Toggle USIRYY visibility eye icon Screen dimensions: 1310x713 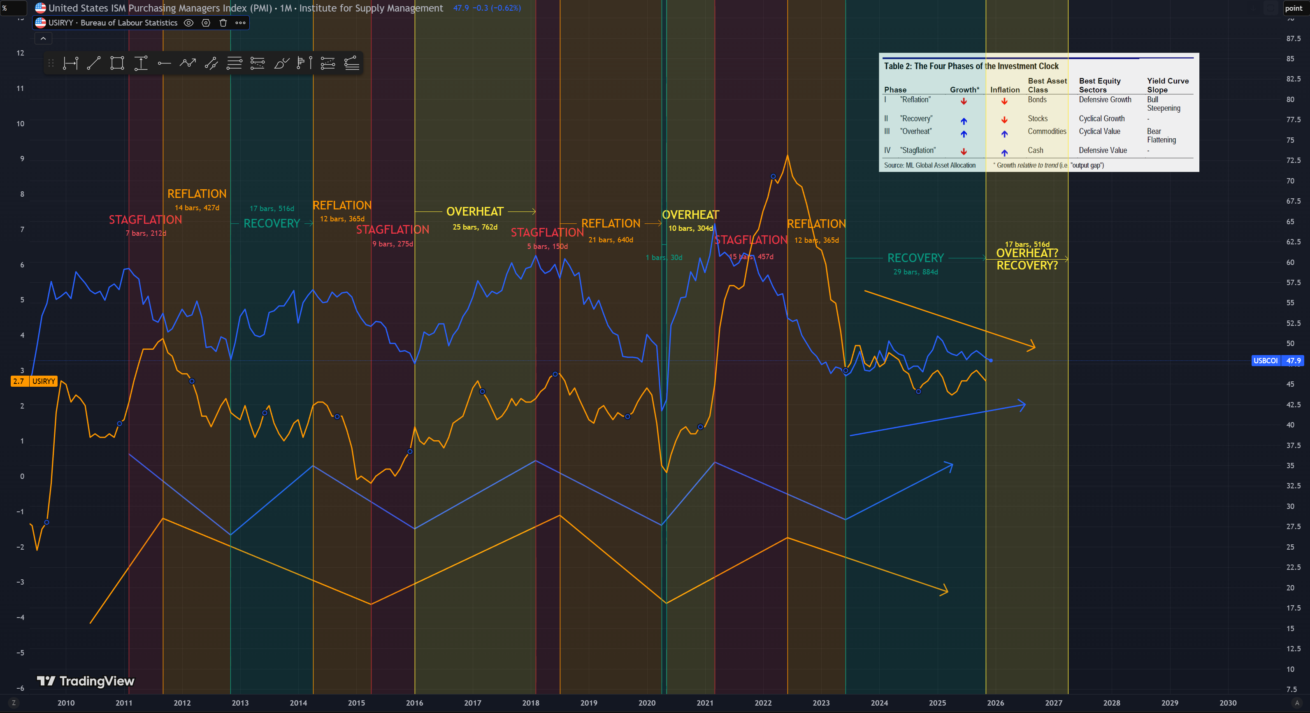click(x=189, y=23)
